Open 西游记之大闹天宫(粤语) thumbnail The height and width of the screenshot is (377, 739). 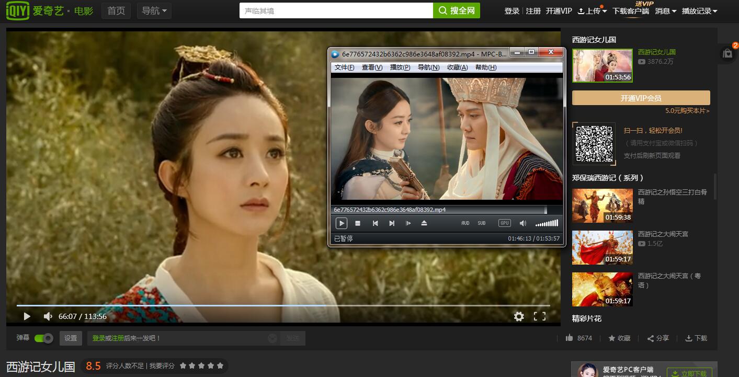pyautogui.click(x=602, y=289)
